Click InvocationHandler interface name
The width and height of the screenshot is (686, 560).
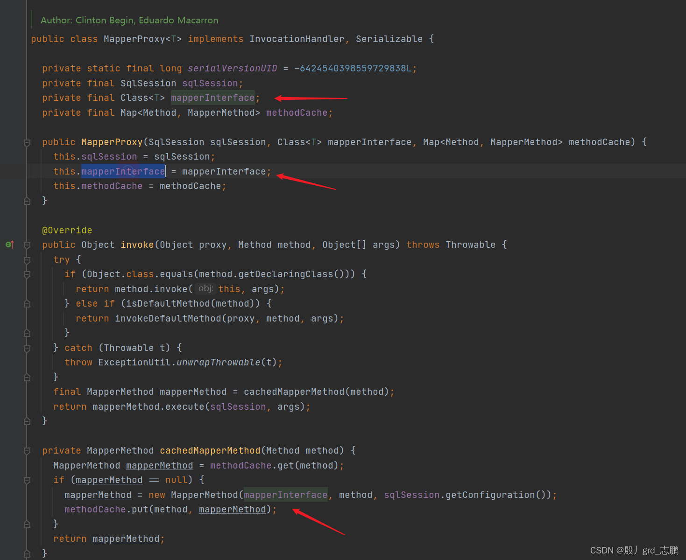point(297,39)
